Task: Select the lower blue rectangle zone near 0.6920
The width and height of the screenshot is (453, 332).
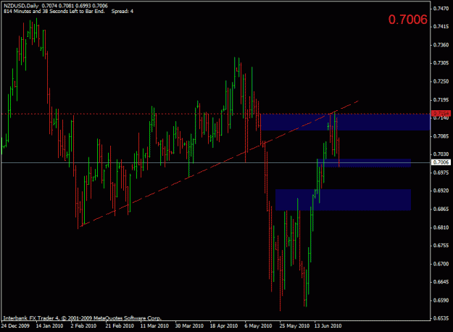Action: click(x=343, y=199)
